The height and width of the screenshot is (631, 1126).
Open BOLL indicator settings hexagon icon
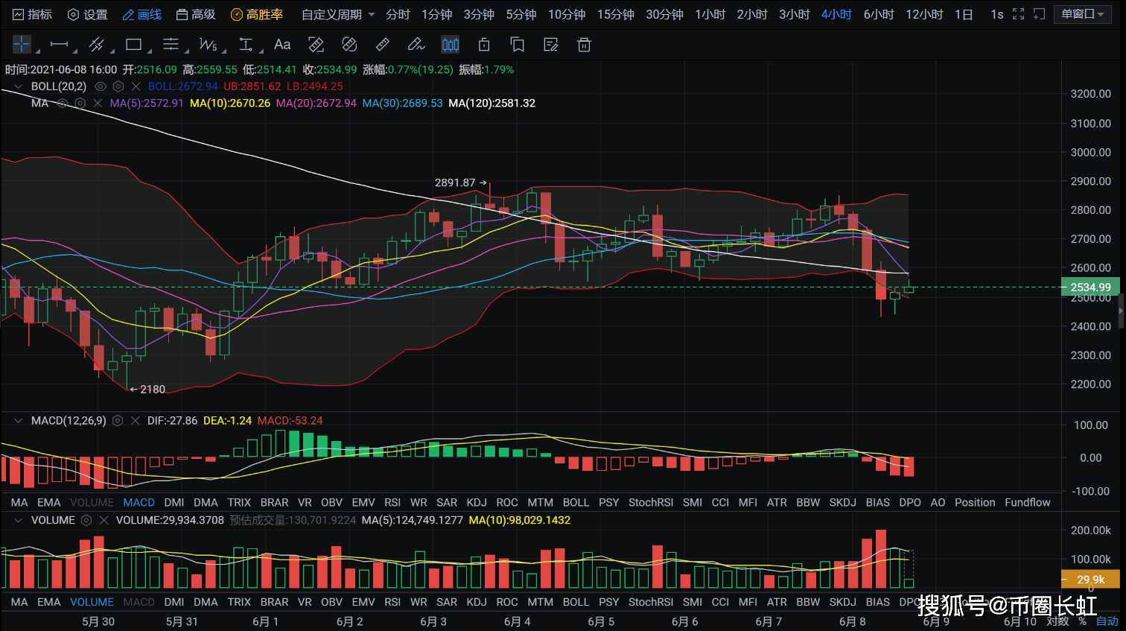[118, 86]
